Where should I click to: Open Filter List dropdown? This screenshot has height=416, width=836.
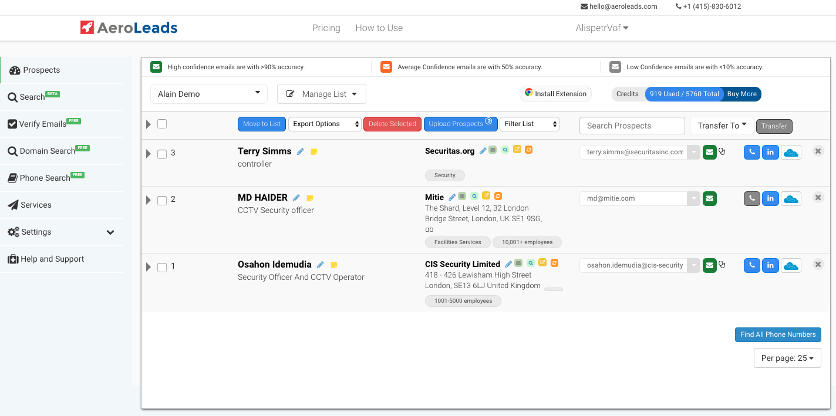[529, 124]
